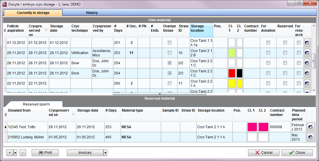Click Straw ID cell "10"
Screen dimensions: 319x161
(183, 53)
